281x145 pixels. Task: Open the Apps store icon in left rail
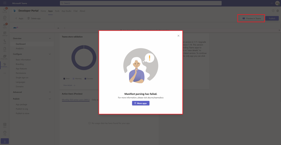(5, 125)
